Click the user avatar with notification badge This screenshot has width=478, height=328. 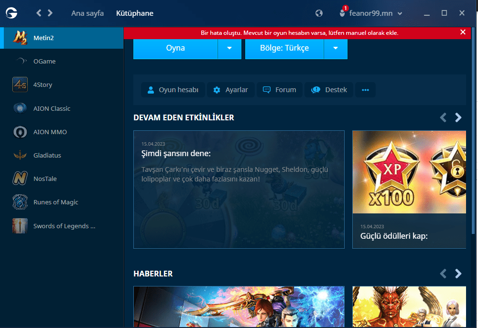[x=343, y=12]
